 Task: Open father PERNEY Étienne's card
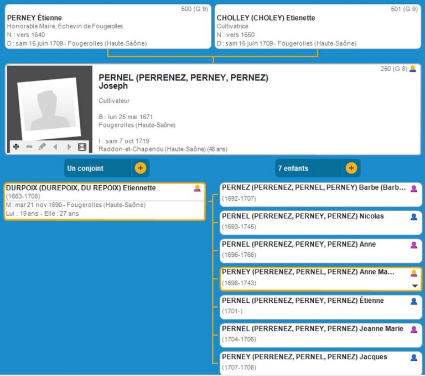click(108, 27)
